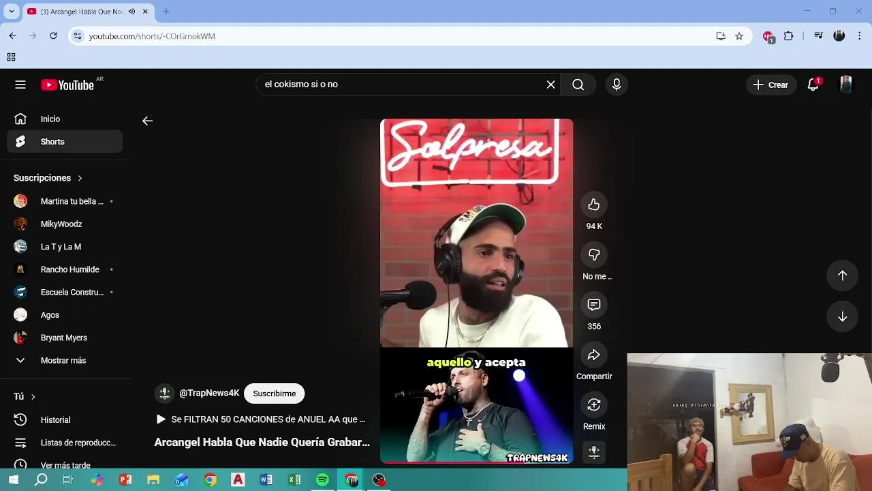Open Bryant Myers subscription
This screenshot has width=872, height=491.
[x=65, y=338]
